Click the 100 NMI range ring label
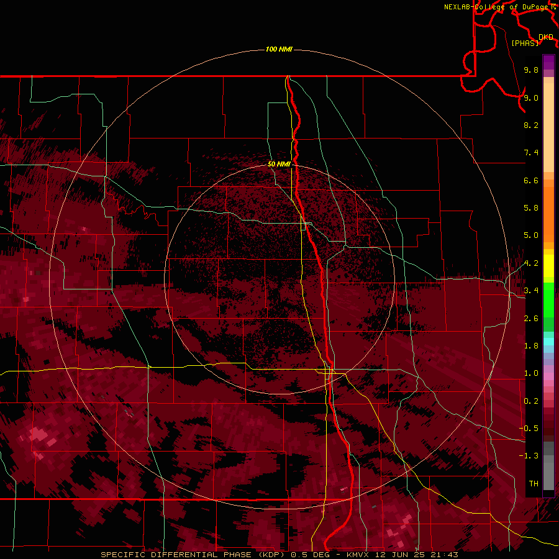The height and width of the screenshot is (559, 559). coord(279,49)
